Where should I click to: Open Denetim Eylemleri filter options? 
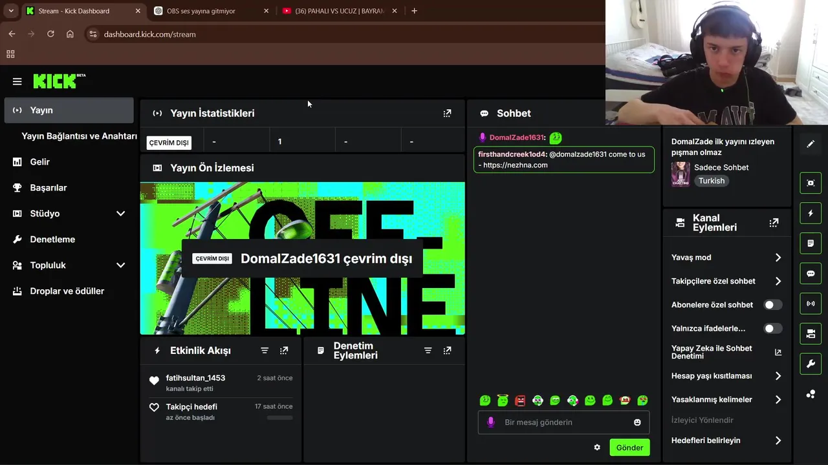coord(428,350)
